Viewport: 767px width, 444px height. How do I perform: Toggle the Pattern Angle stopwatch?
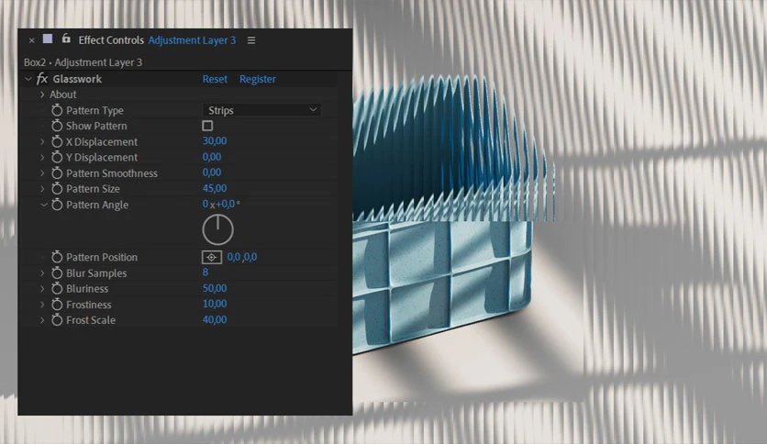tap(57, 205)
